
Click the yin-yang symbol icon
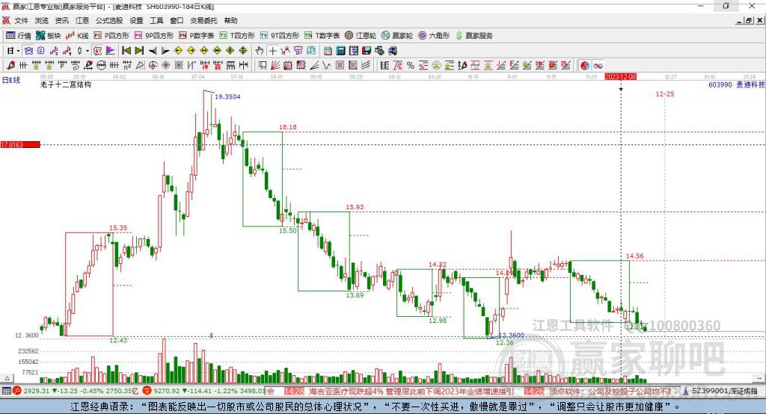click(584, 66)
